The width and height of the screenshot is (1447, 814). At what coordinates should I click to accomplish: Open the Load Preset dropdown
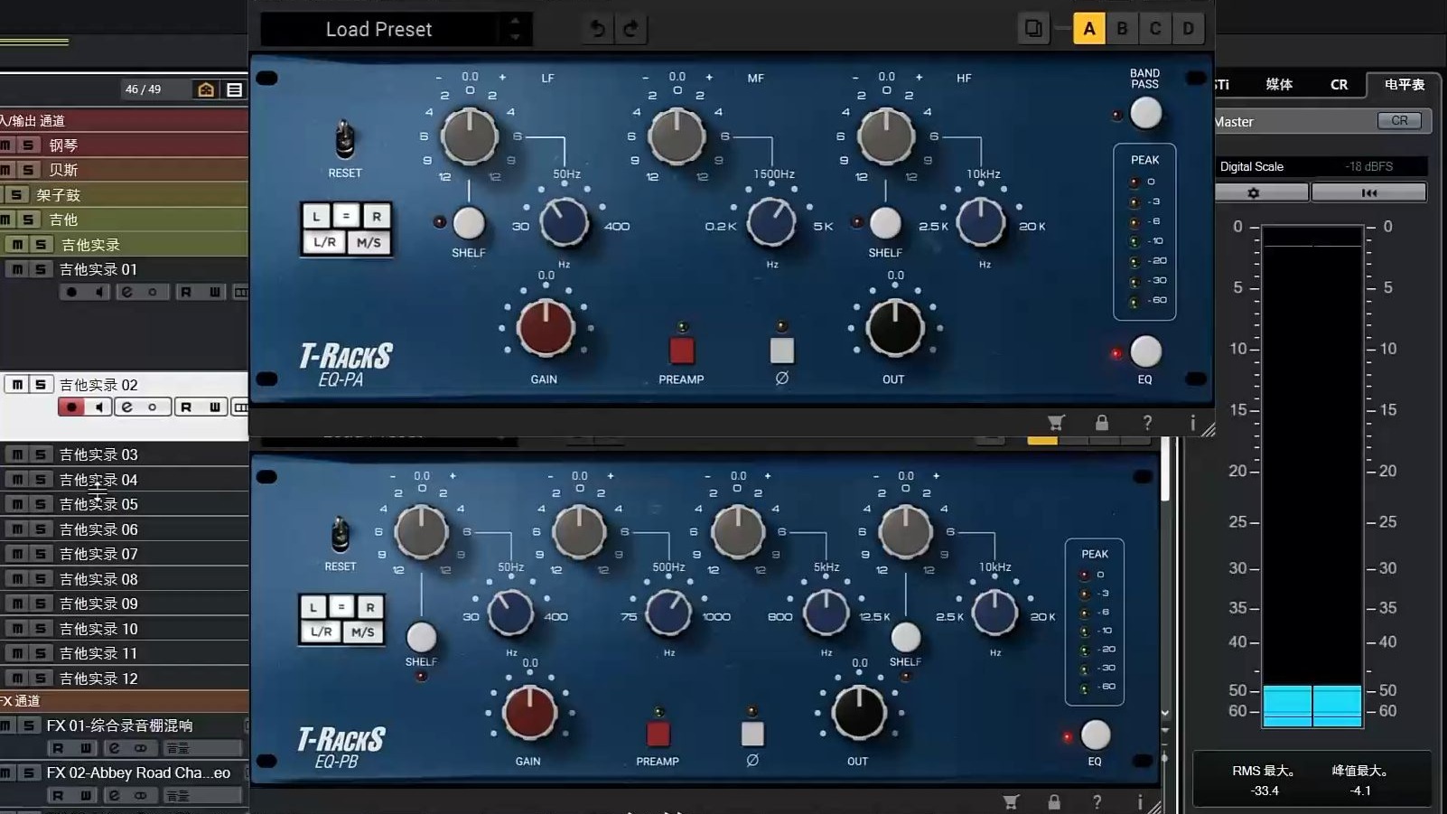(379, 29)
